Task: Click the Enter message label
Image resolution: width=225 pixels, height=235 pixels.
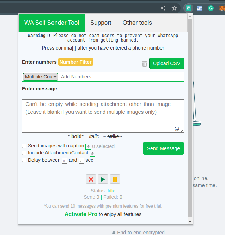Action: click(39, 89)
